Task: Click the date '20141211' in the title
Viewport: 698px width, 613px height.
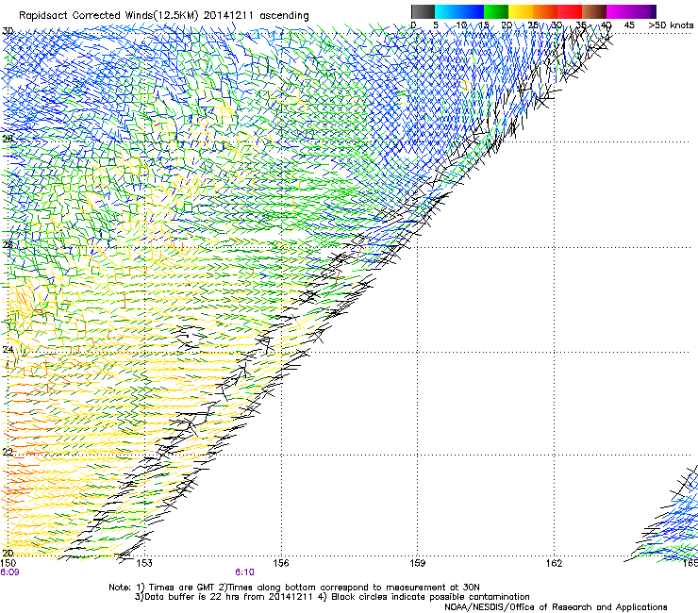Action: point(228,16)
